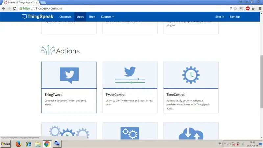The height and width of the screenshot is (148, 263).
Task: Open the Channels menu item
Action: click(65, 17)
